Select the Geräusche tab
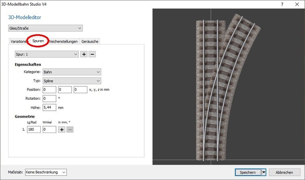Screen dimensions: 305x180 tap(89, 41)
